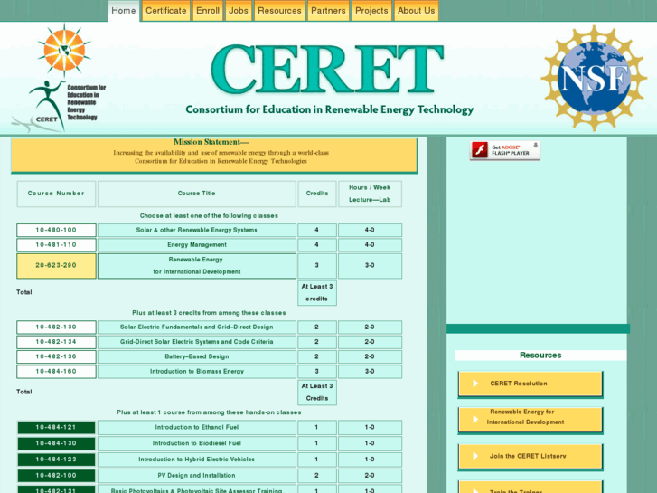
Task: Click the Credits column header
Action: pyautogui.click(x=317, y=194)
